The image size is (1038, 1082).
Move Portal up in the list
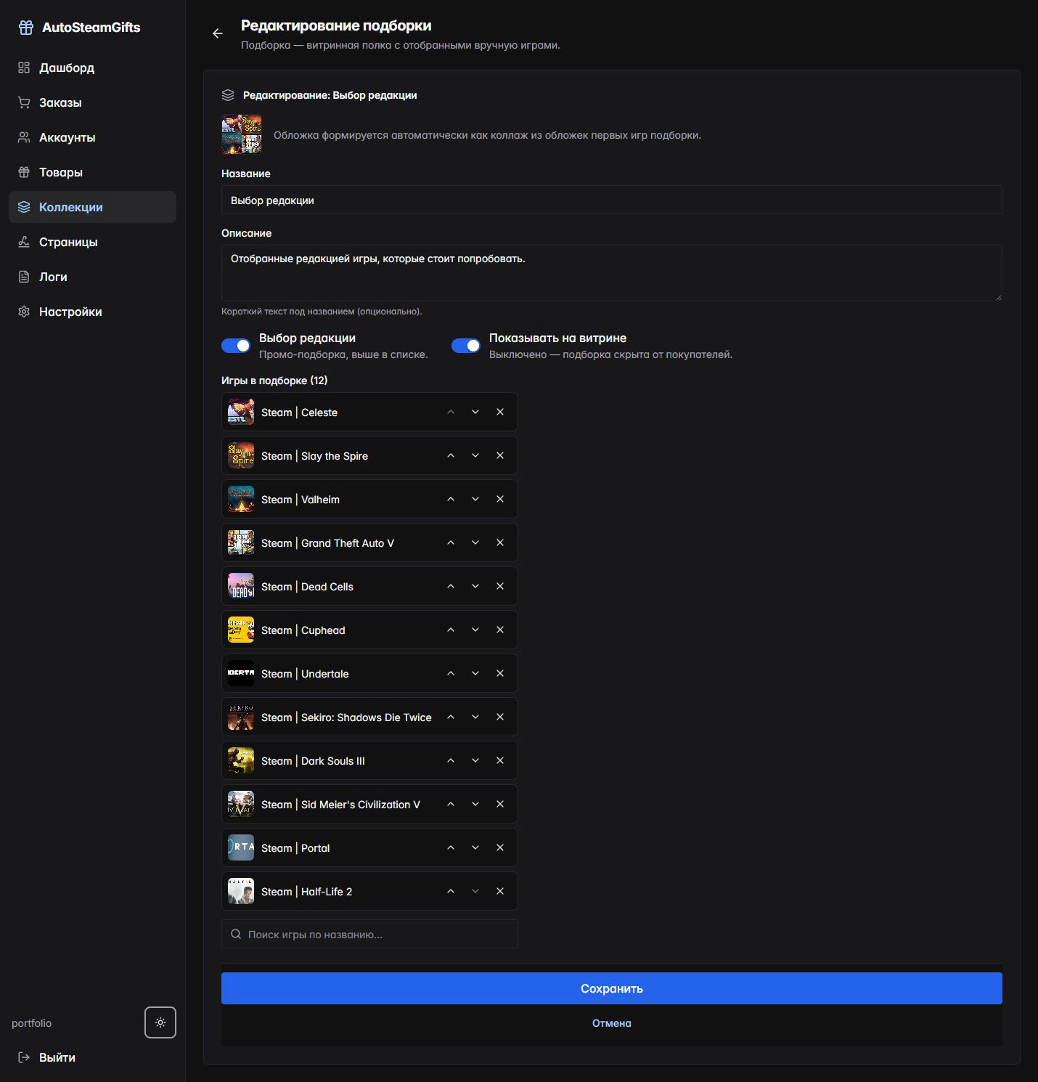pos(451,847)
